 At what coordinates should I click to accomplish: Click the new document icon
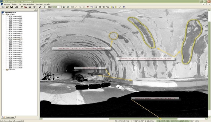3,7
